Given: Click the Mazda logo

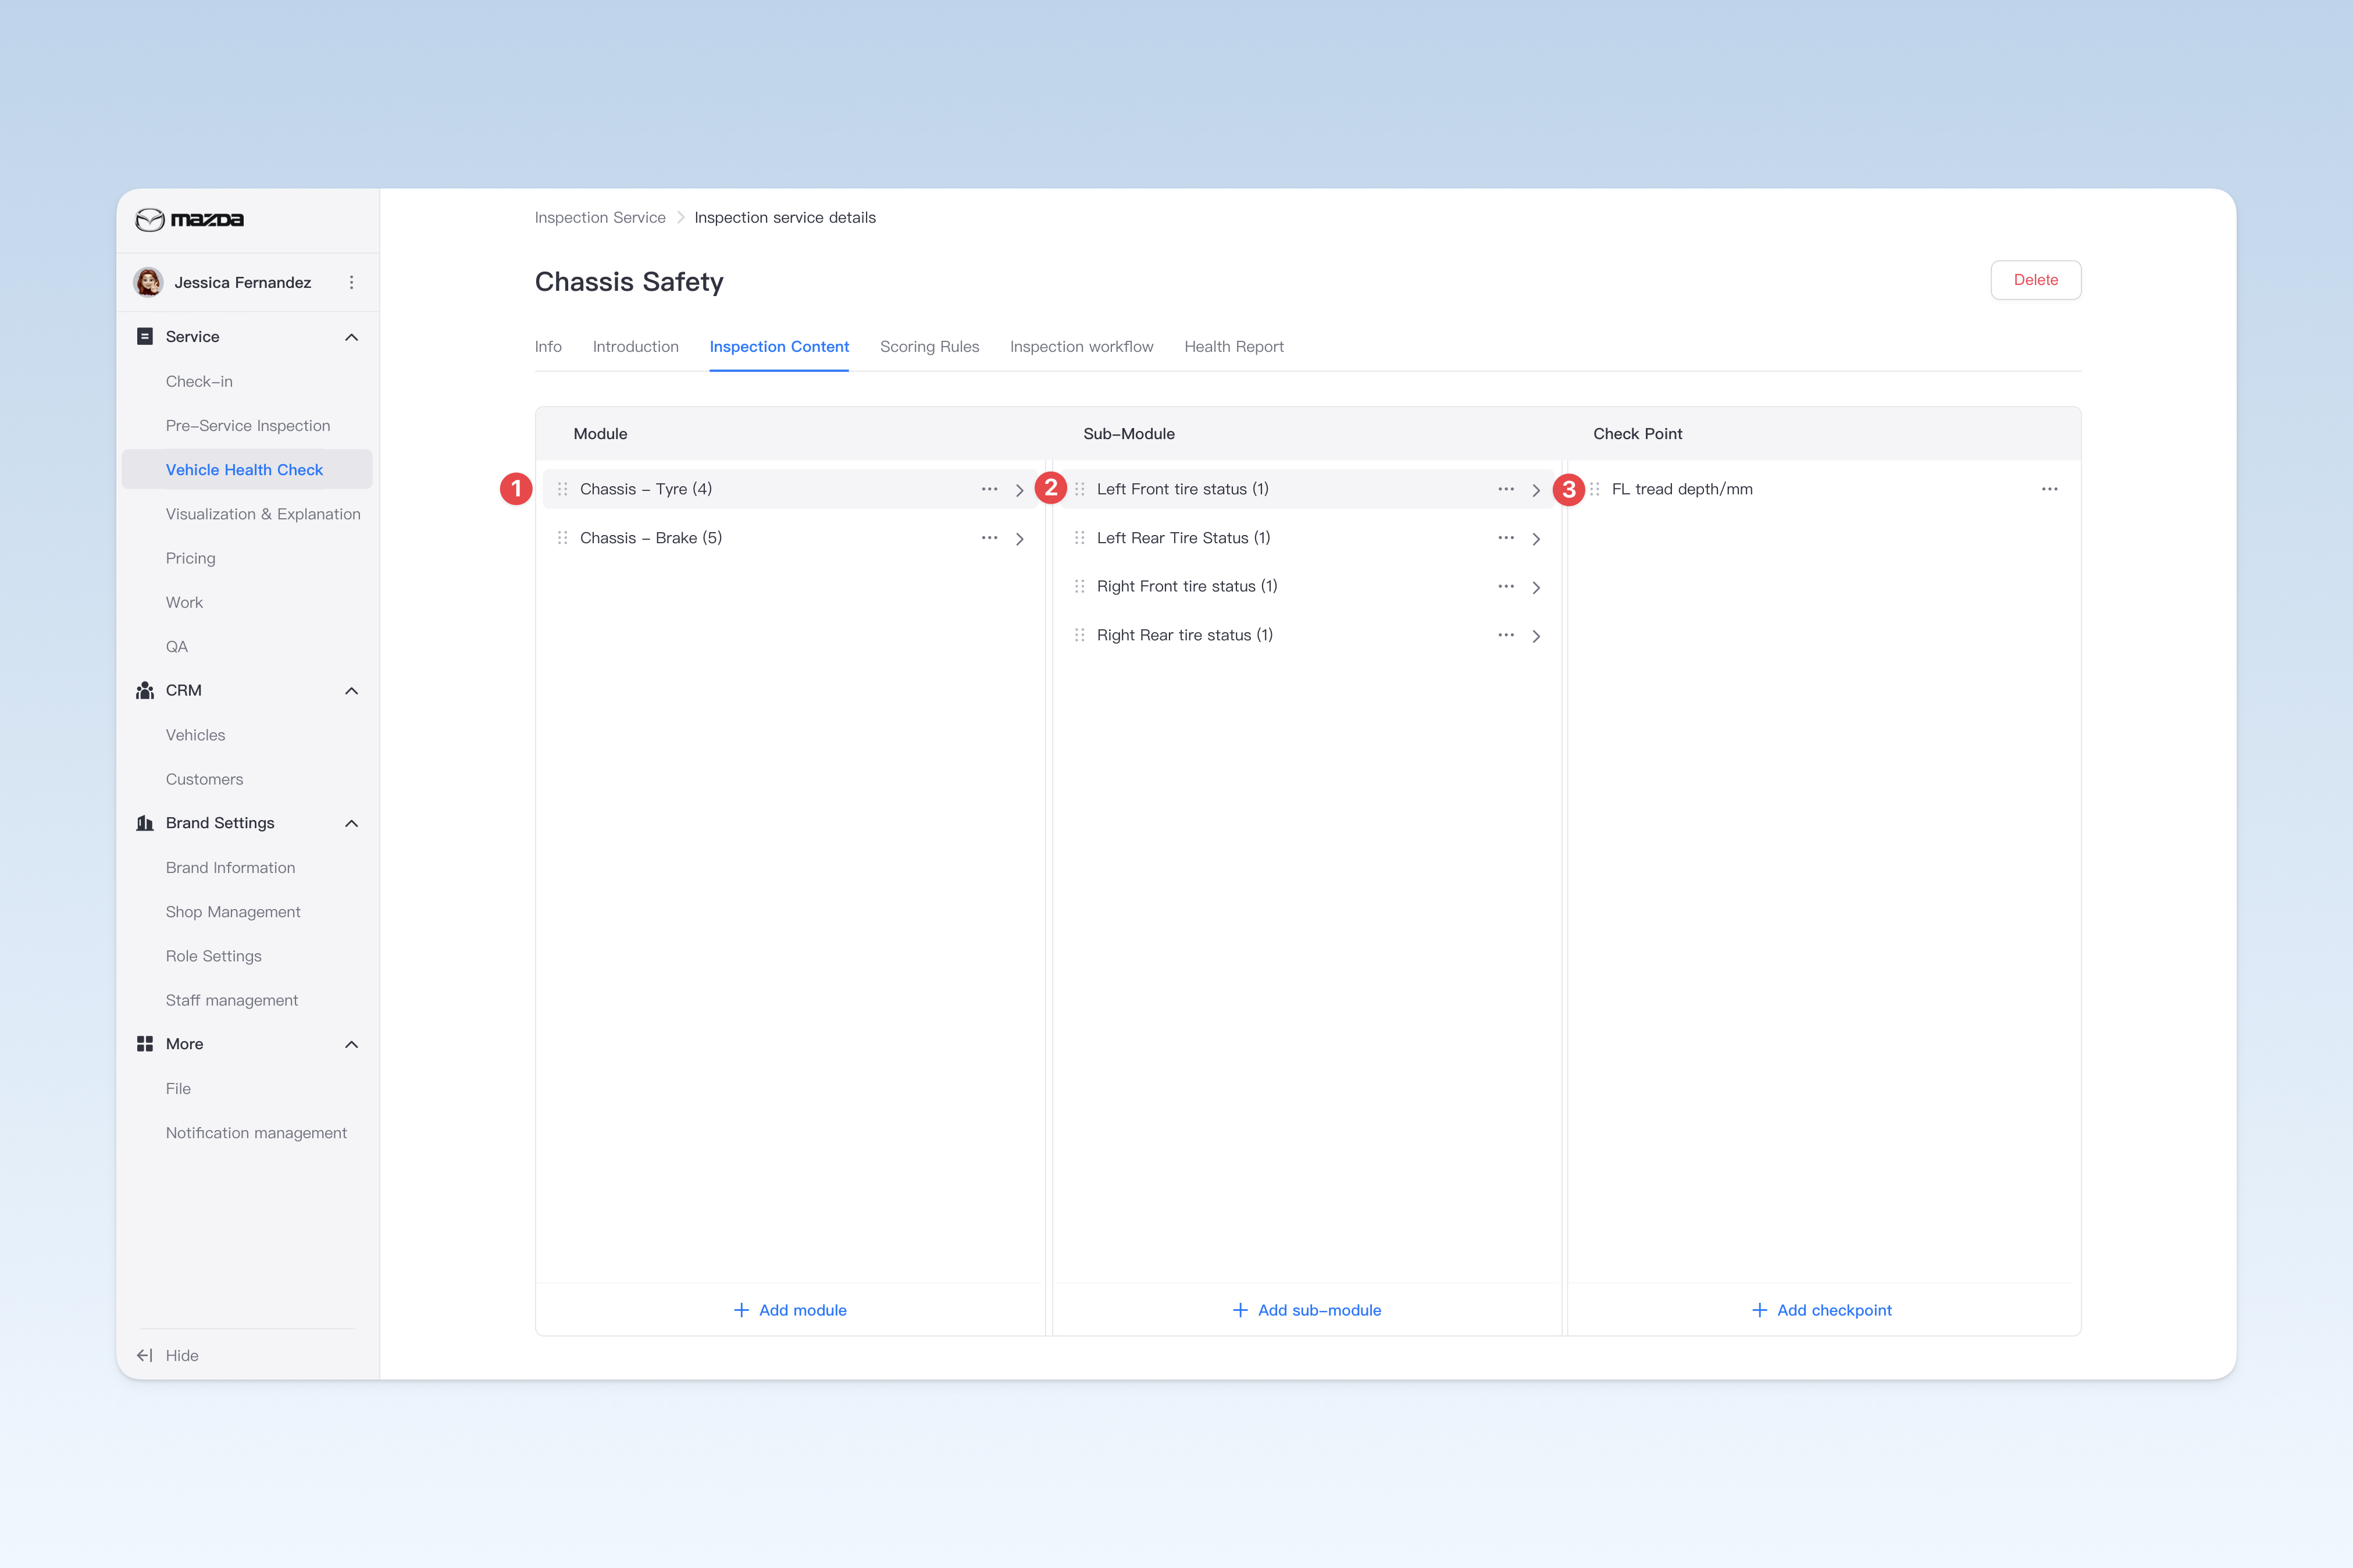Looking at the screenshot, I should point(190,220).
